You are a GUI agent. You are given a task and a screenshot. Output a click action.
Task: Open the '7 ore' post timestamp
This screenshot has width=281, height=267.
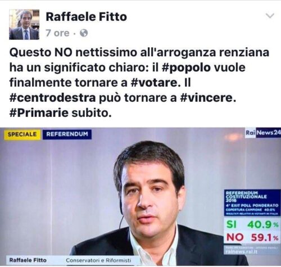57,33
